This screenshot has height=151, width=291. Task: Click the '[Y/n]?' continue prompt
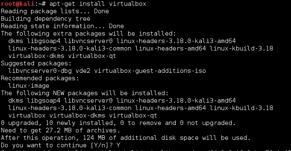pyautogui.click(x=102, y=145)
